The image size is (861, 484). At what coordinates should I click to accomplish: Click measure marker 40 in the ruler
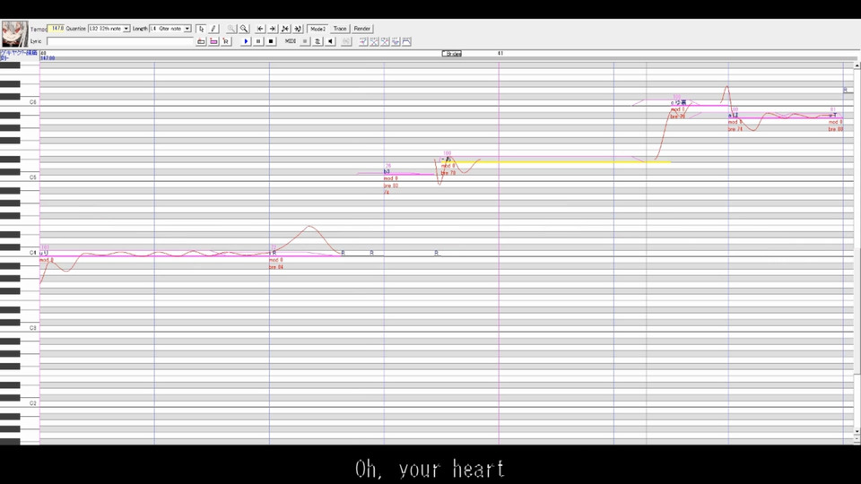43,53
